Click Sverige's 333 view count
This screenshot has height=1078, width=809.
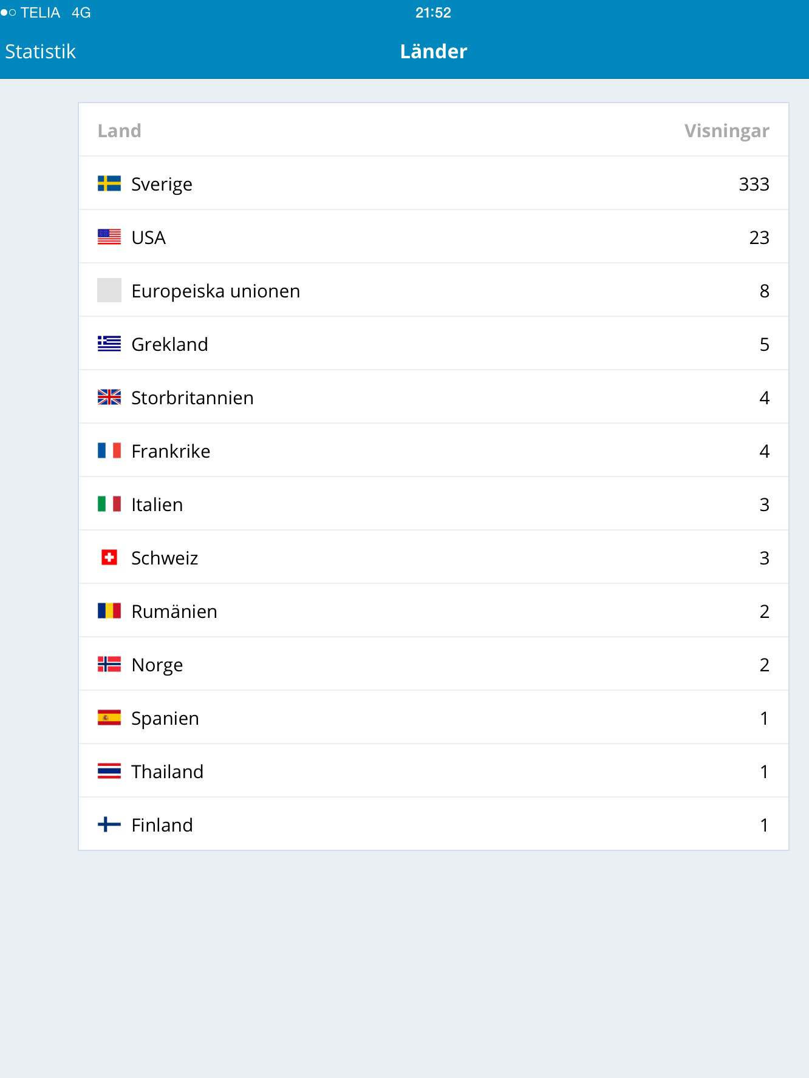[x=754, y=184]
